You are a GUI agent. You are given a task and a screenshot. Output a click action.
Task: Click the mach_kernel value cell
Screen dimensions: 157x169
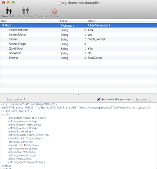coord(96,39)
